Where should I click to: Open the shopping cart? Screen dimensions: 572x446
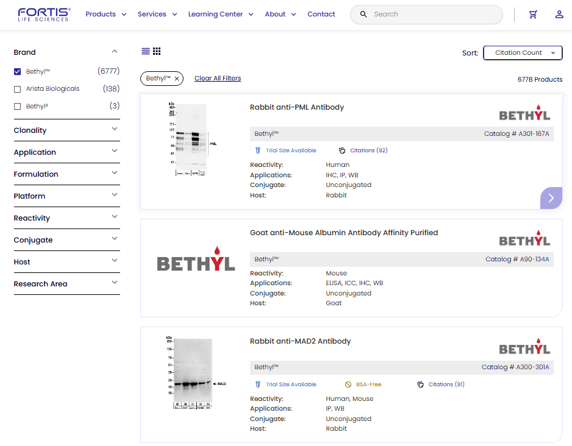tap(533, 14)
